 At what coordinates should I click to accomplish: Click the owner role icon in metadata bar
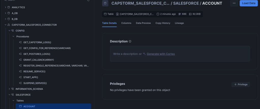(117, 14)
